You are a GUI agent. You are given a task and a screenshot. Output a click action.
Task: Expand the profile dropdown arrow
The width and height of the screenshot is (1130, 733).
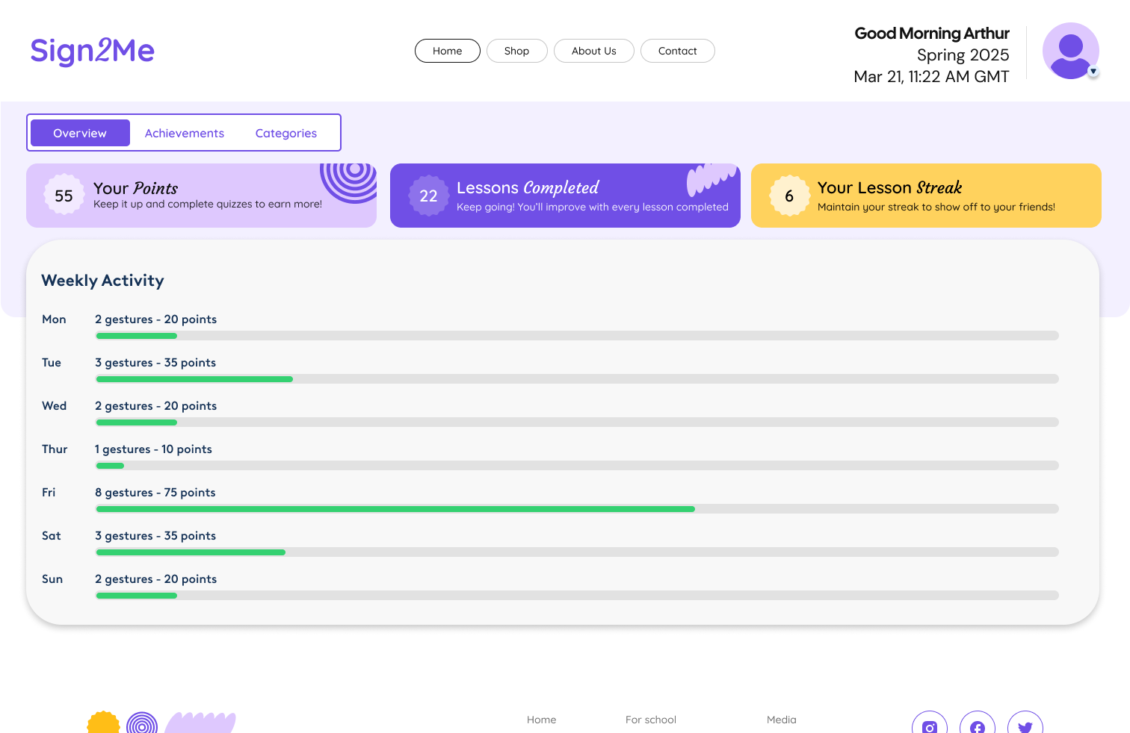1093,72
